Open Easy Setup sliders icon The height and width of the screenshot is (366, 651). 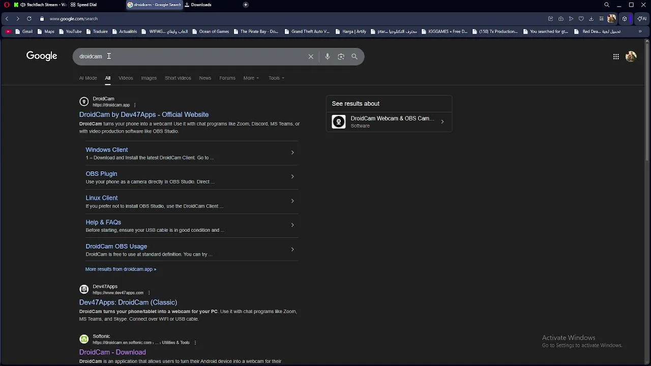tap(601, 19)
